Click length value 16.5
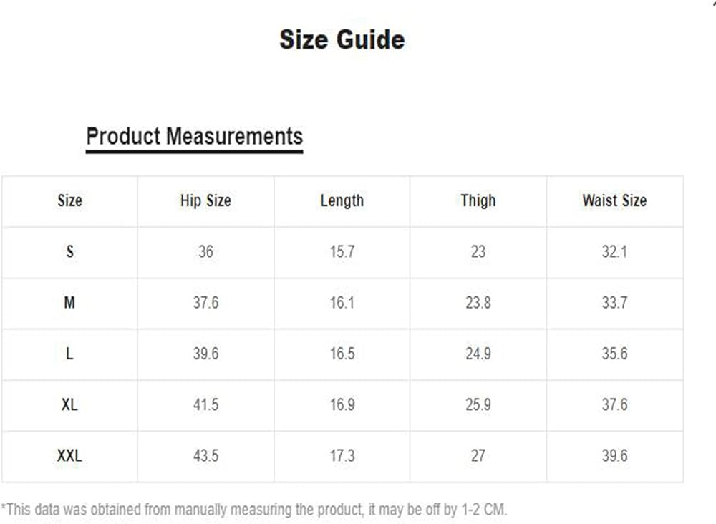Viewport: 716px width, 524px height. click(342, 354)
